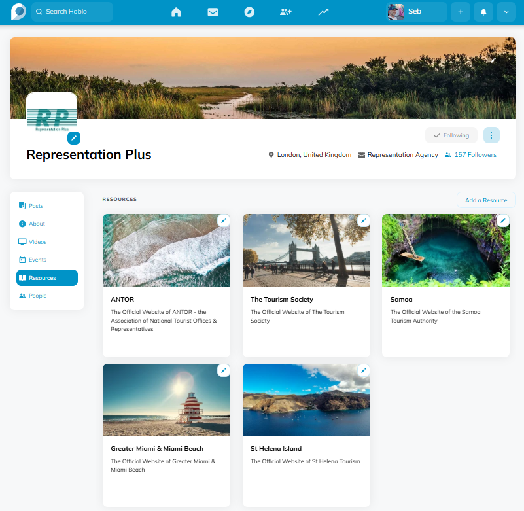Click the ANTOR description text
Image resolution: width=524 pixels, height=511 pixels.
(x=164, y=321)
